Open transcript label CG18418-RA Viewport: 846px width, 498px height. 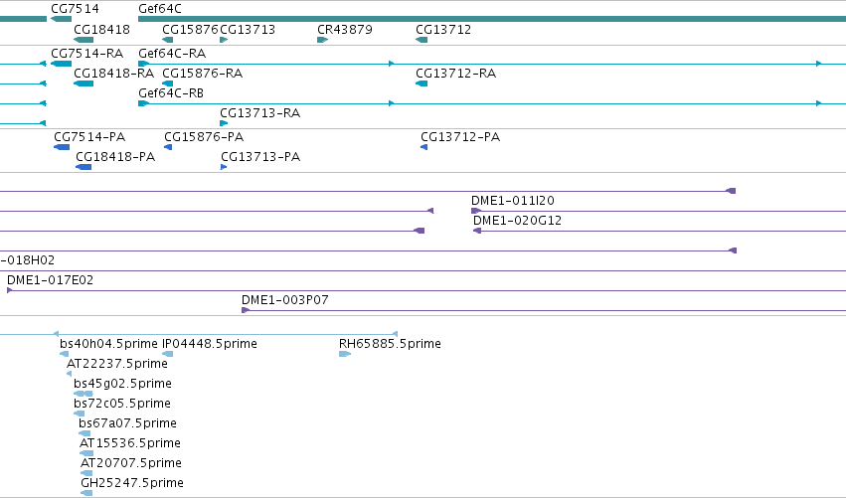pos(113,74)
